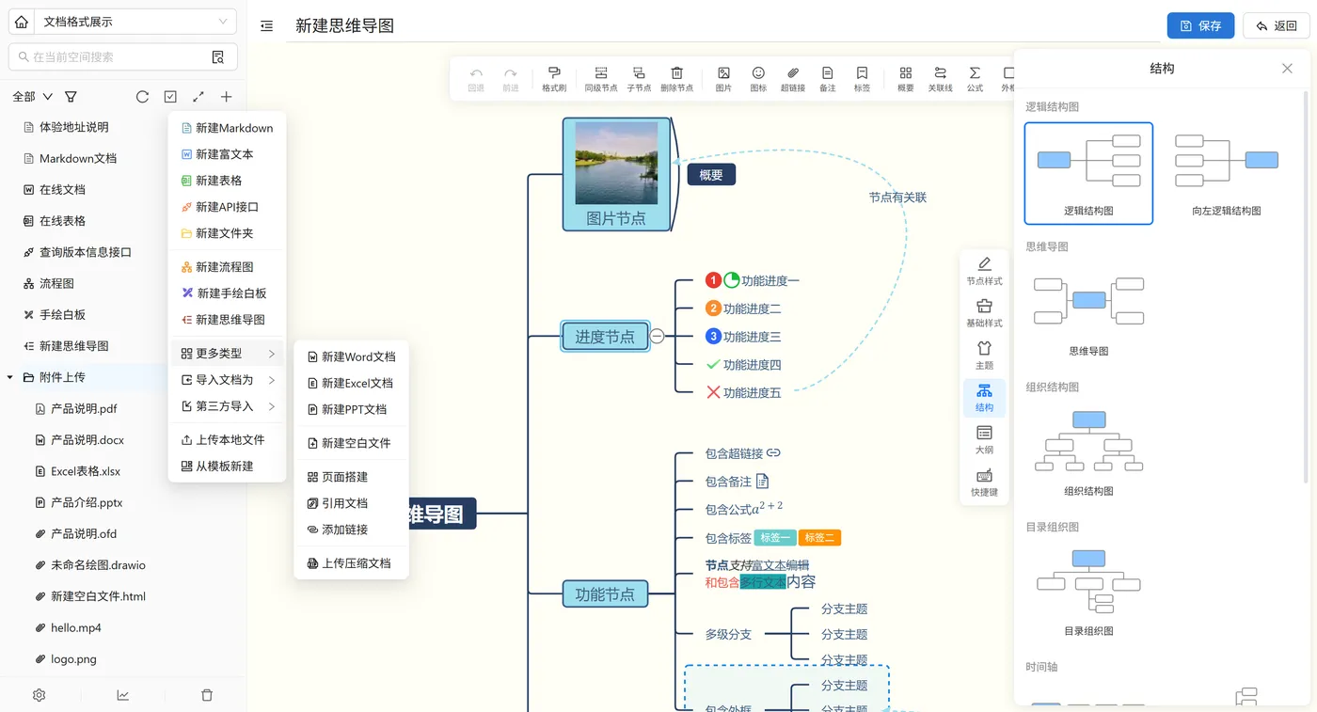The image size is (1317, 712).
Task: Toggle the sidebar collapse menu icon
Action: [267, 26]
